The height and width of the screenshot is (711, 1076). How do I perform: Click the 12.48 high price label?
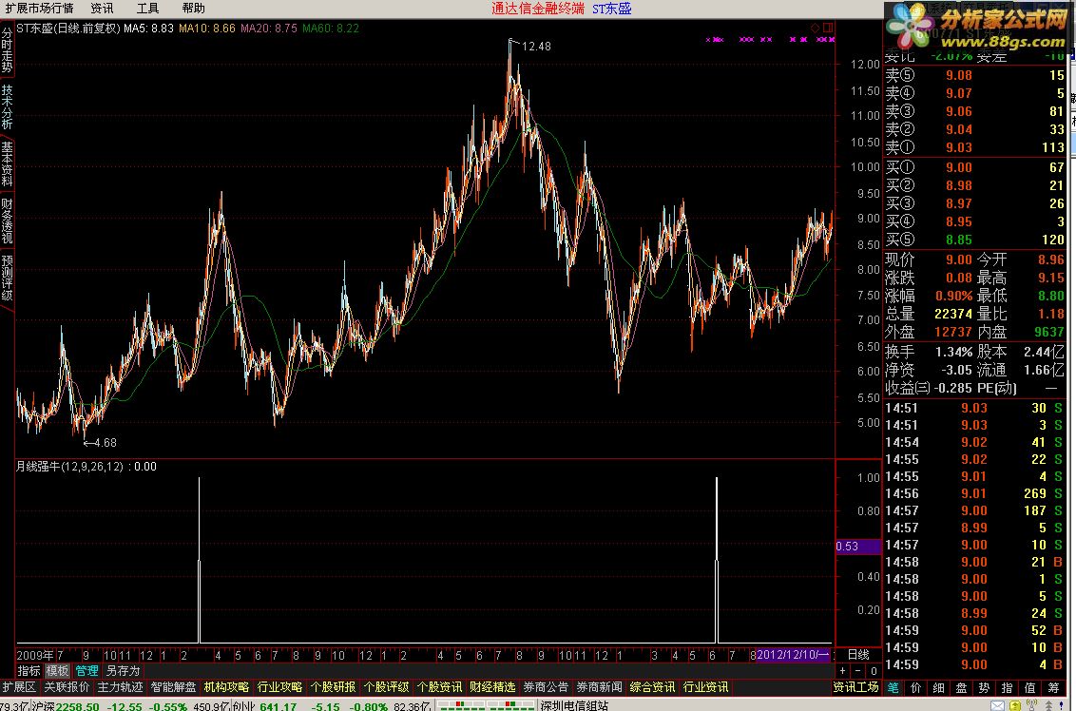click(536, 46)
